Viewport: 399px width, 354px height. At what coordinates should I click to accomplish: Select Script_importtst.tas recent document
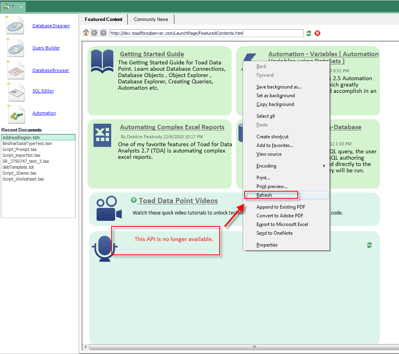(x=38, y=155)
